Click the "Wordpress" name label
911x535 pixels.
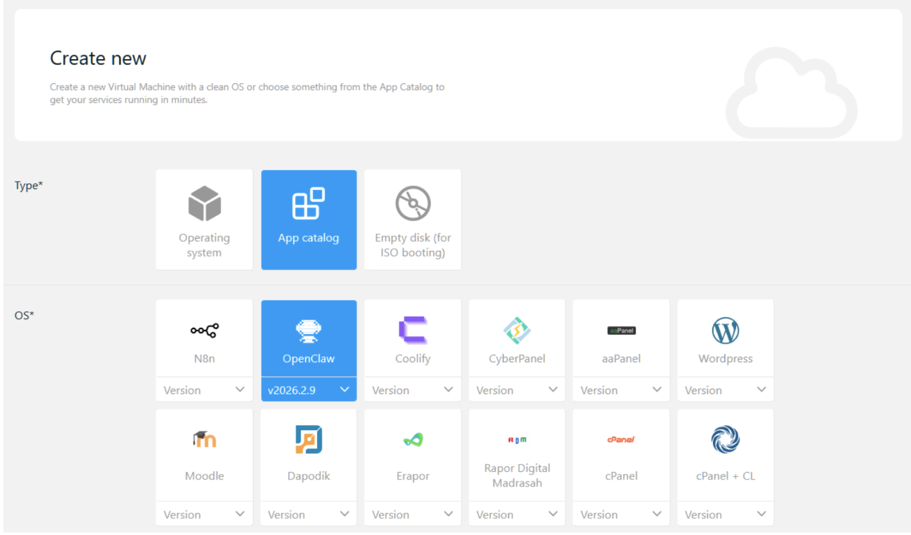[725, 358]
